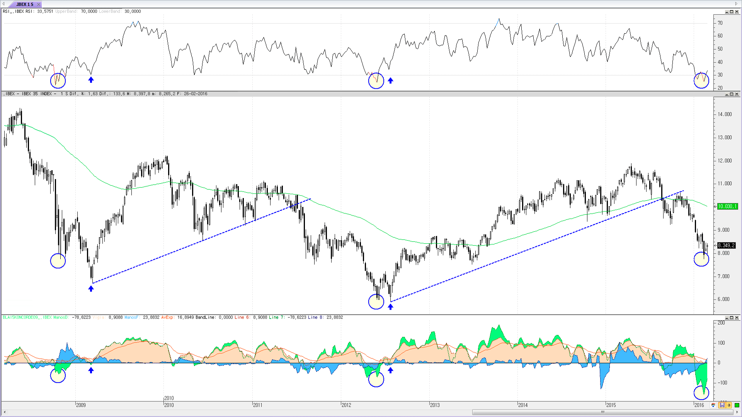This screenshot has width=742, height=417.
Task: Minimize the IBEX 35 price panel
Action: (x=726, y=94)
